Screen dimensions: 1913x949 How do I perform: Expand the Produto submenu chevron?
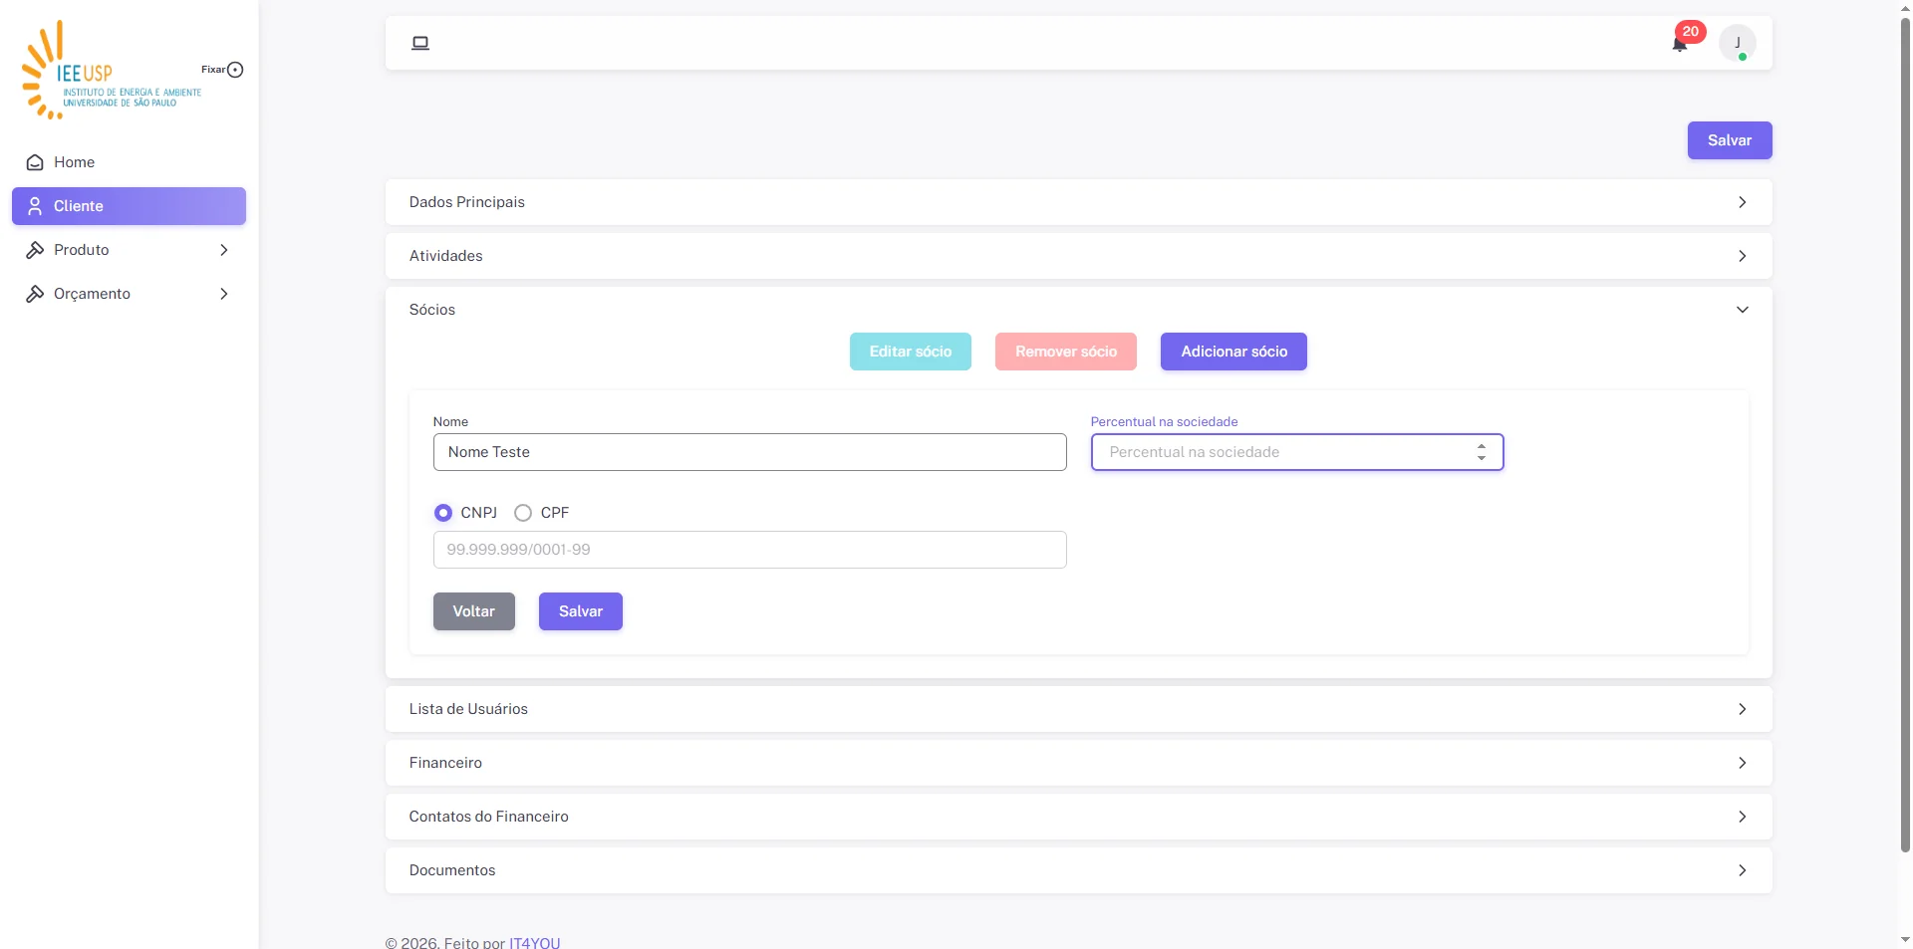[x=224, y=250]
